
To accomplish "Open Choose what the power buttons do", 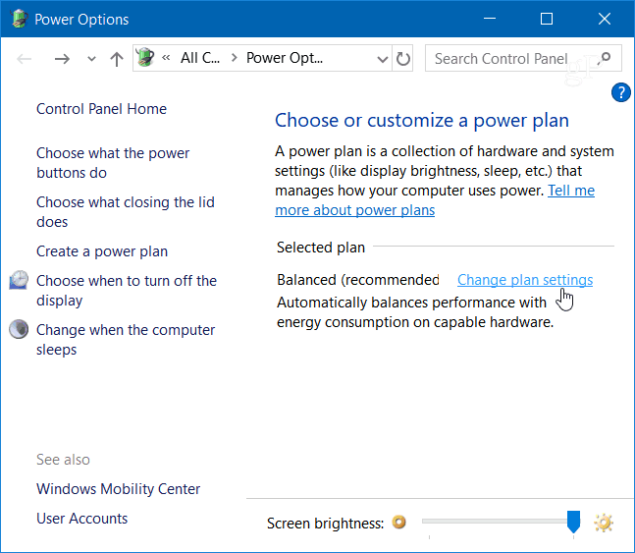I will point(113,163).
